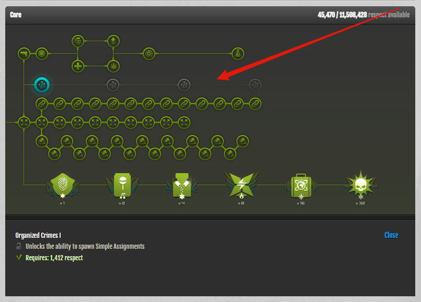Screen dimensions: 421x302
Task: Click the circled P points node
Action: 149,54
